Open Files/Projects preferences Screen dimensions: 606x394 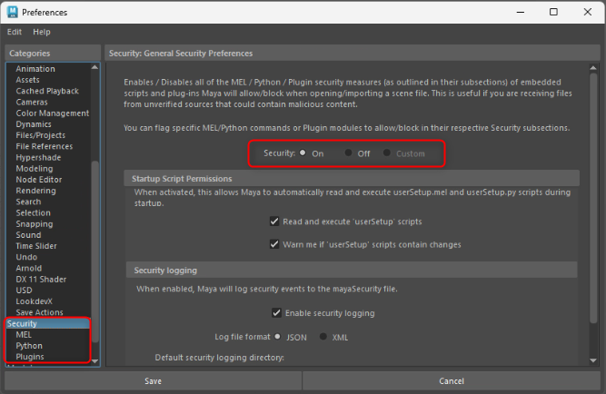(41, 135)
